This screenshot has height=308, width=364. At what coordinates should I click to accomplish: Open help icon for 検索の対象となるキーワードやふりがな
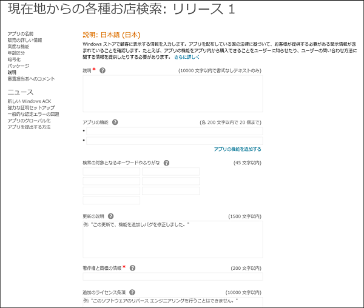(166, 162)
